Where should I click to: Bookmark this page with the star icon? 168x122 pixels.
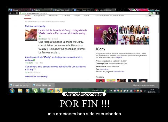pos(154,13)
